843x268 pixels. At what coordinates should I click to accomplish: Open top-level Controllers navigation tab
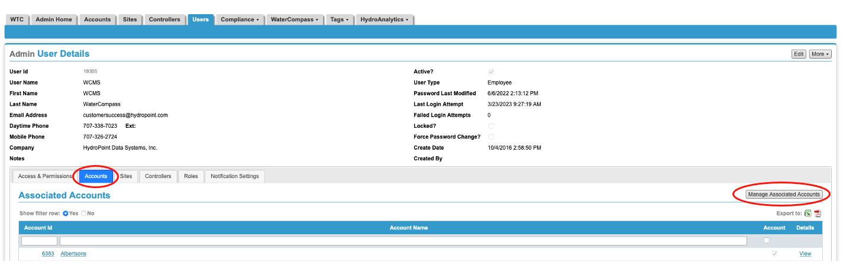(x=164, y=20)
